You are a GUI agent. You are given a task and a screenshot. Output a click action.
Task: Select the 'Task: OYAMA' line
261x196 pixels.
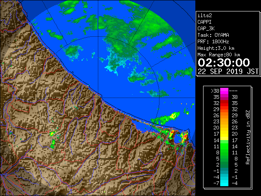click(x=213, y=35)
